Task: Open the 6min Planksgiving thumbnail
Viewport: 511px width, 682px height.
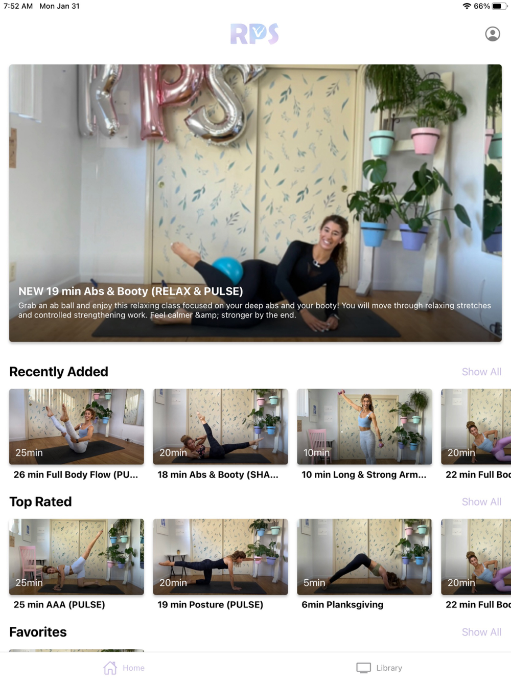Action: (x=365, y=557)
